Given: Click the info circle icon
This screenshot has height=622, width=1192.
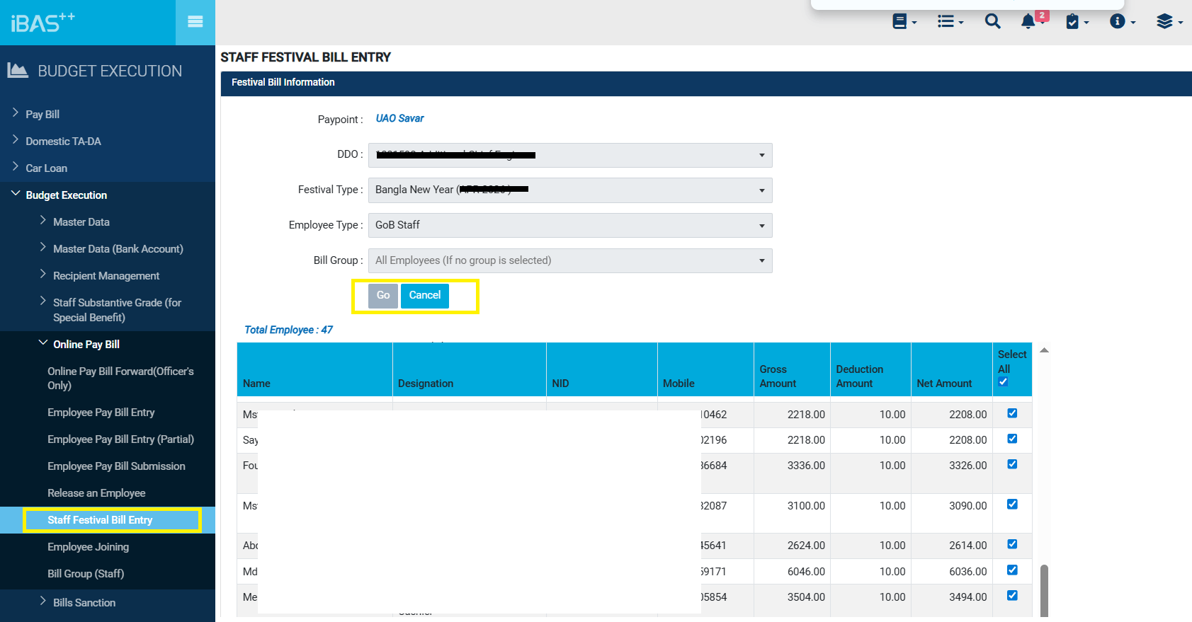Looking at the screenshot, I should coord(1121,21).
